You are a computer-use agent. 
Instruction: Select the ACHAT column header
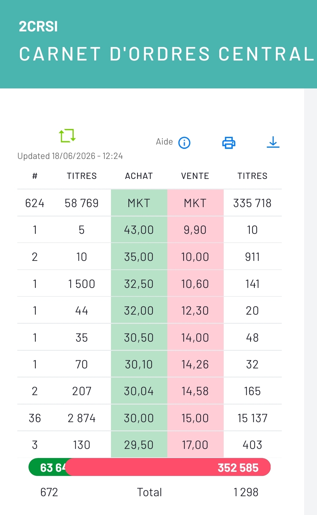pos(139,176)
